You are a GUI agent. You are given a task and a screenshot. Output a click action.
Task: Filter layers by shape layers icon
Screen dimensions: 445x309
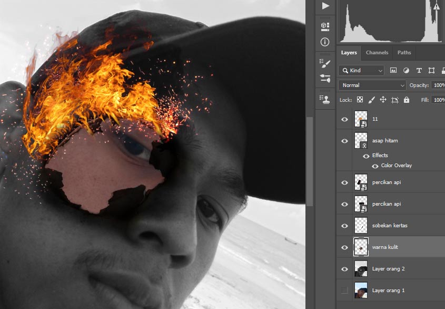431,71
